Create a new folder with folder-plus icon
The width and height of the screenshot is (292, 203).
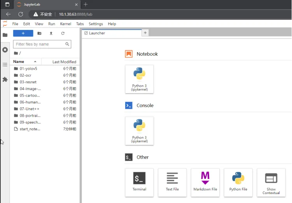(39, 33)
